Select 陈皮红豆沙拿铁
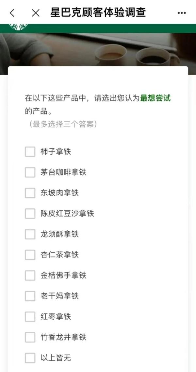The height and width of the screenshot is (372, 196). pos(30,213)
